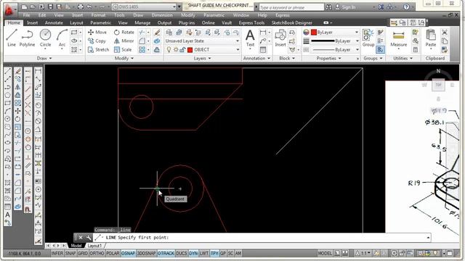Toggle POLAR tracking in status bar

click(x=113, y=253)
